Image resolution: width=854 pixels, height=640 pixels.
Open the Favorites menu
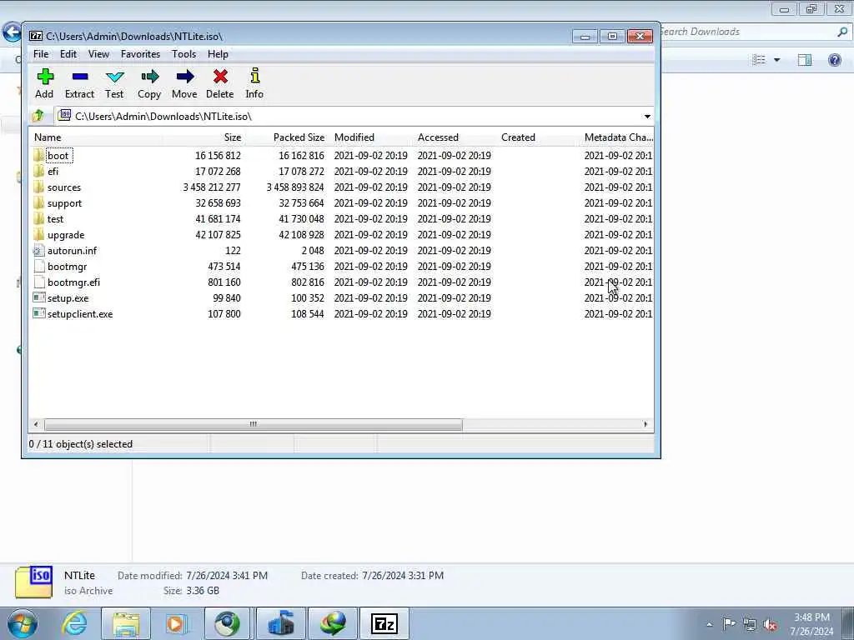point(140,54)
